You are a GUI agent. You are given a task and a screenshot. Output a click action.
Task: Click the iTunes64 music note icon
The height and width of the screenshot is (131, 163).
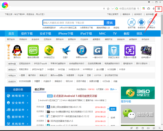(x=81, y=50)
